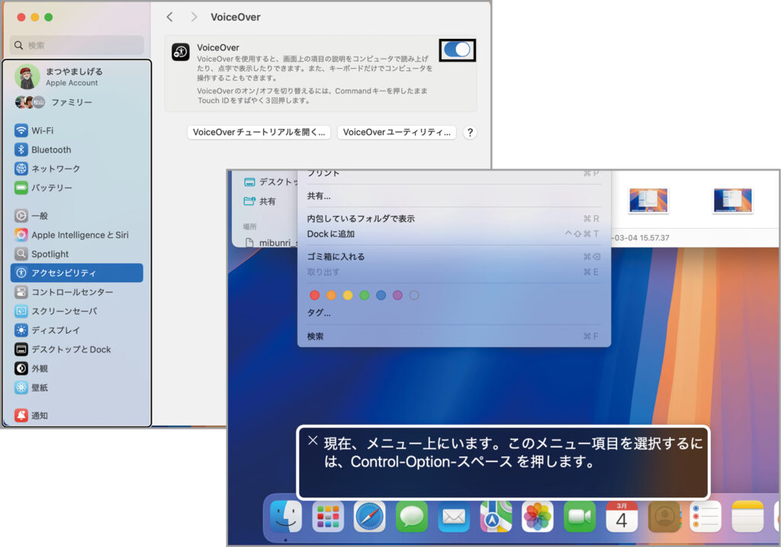This screenshot has width=781, height=547.
Task: Select 通知 notifications icon in sidebar
Action: click(x=21, y=416)
